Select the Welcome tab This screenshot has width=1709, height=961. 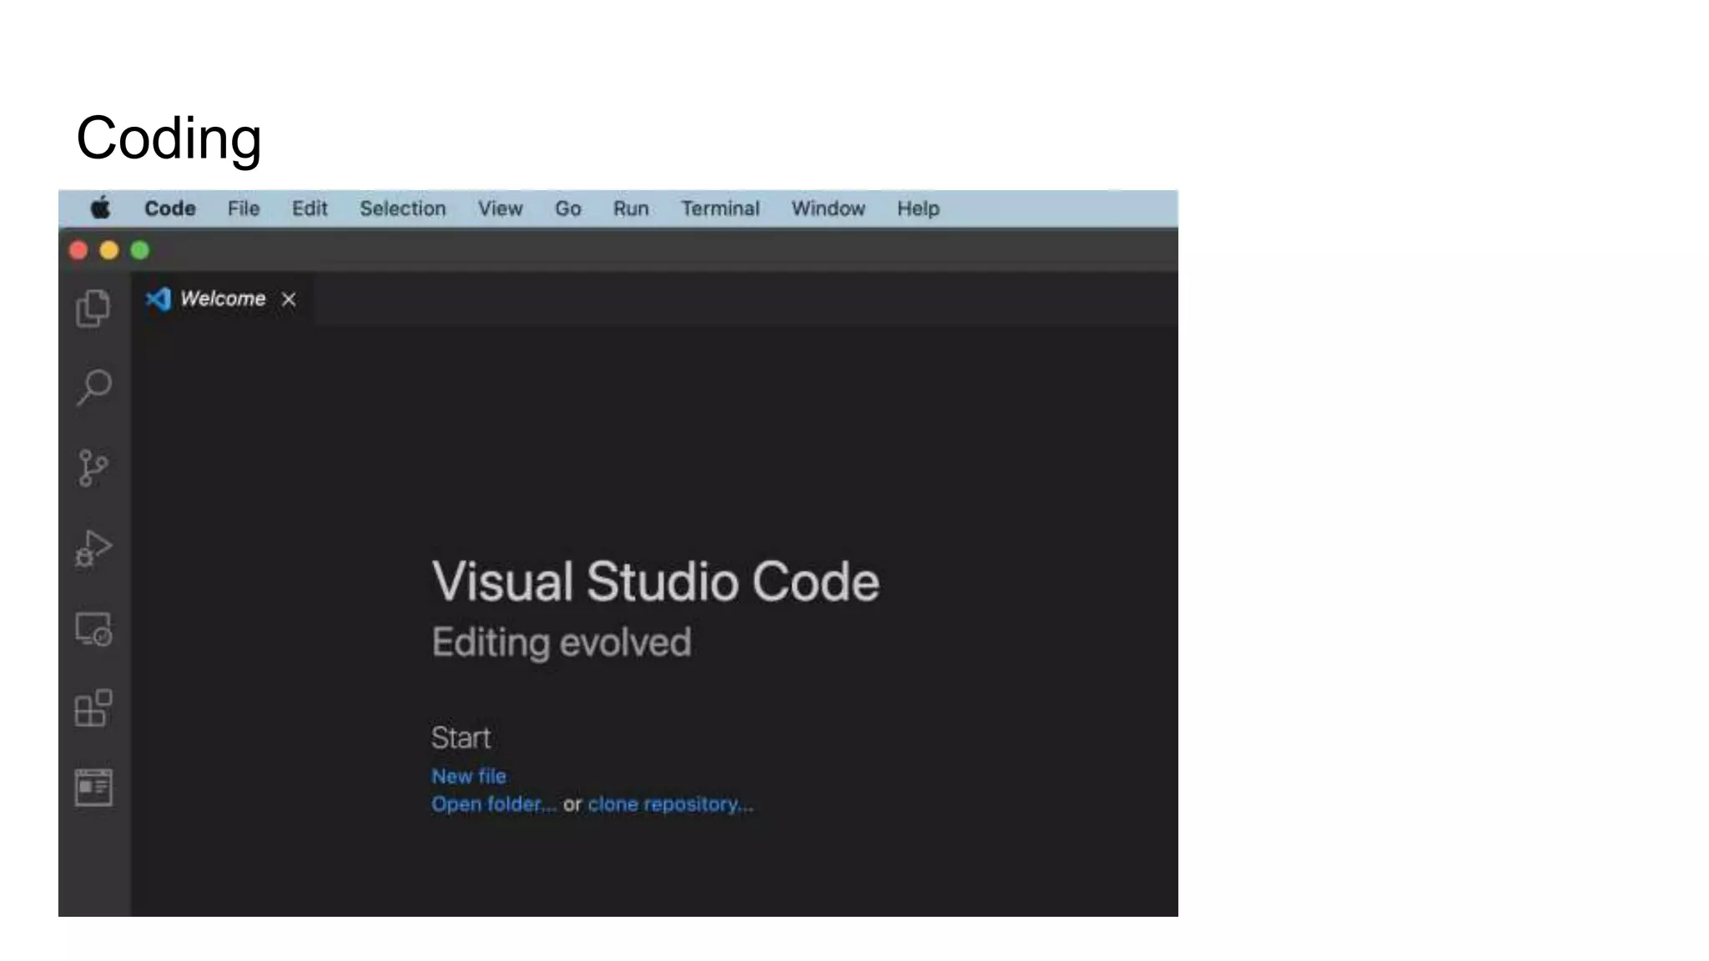(223, 299)
